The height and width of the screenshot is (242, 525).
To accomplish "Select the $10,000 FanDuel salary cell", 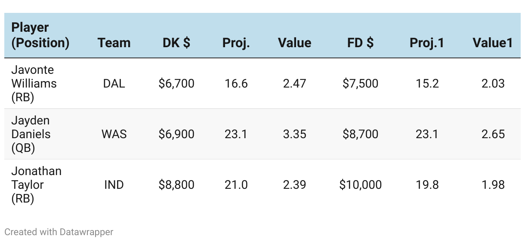I will (x=361, y=185).
